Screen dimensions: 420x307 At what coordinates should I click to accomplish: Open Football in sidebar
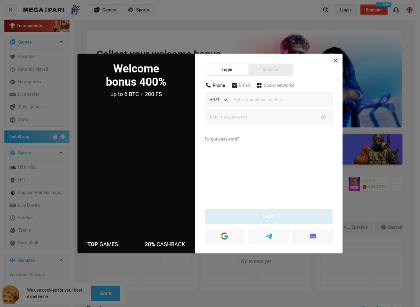pos(37,217)
